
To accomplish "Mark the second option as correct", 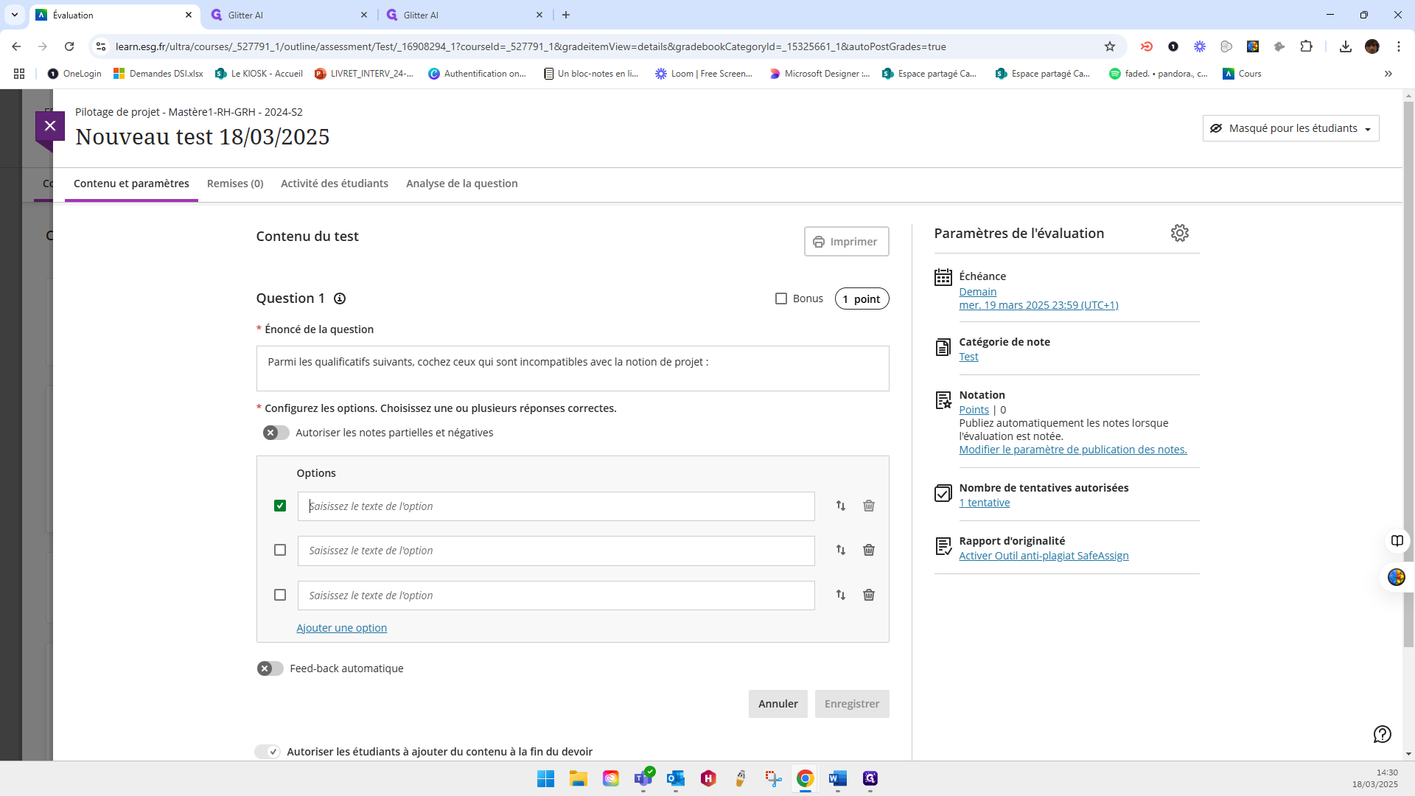I will pyautogui.click(x=280, y=550).
